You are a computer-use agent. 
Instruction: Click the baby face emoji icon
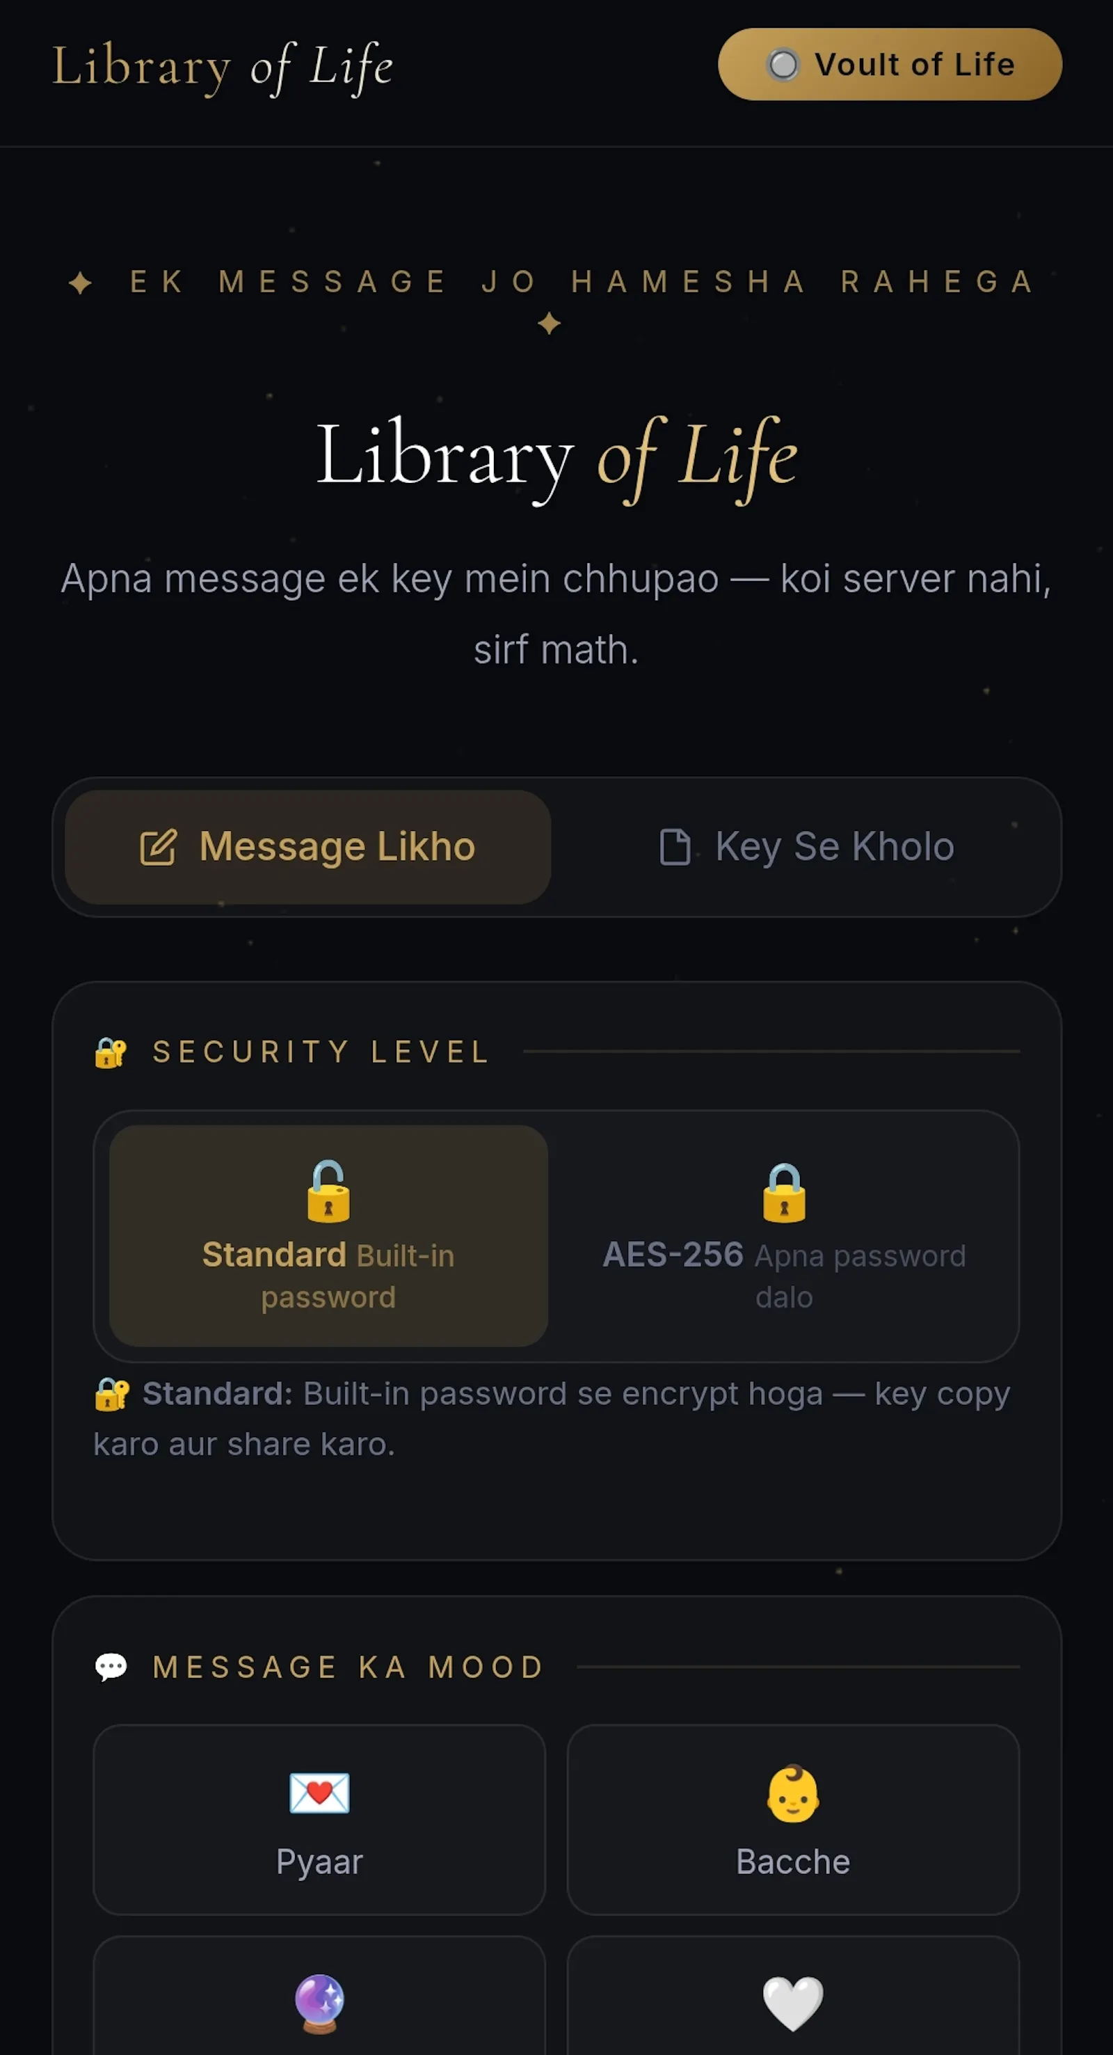pyautogui.click(x=793, y=1794)
